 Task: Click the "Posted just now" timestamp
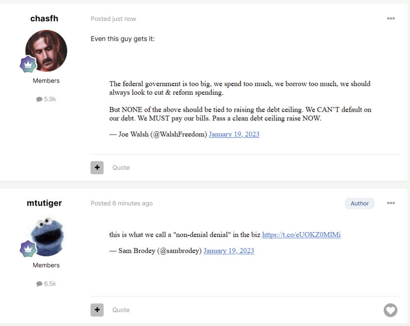point(113,19)
